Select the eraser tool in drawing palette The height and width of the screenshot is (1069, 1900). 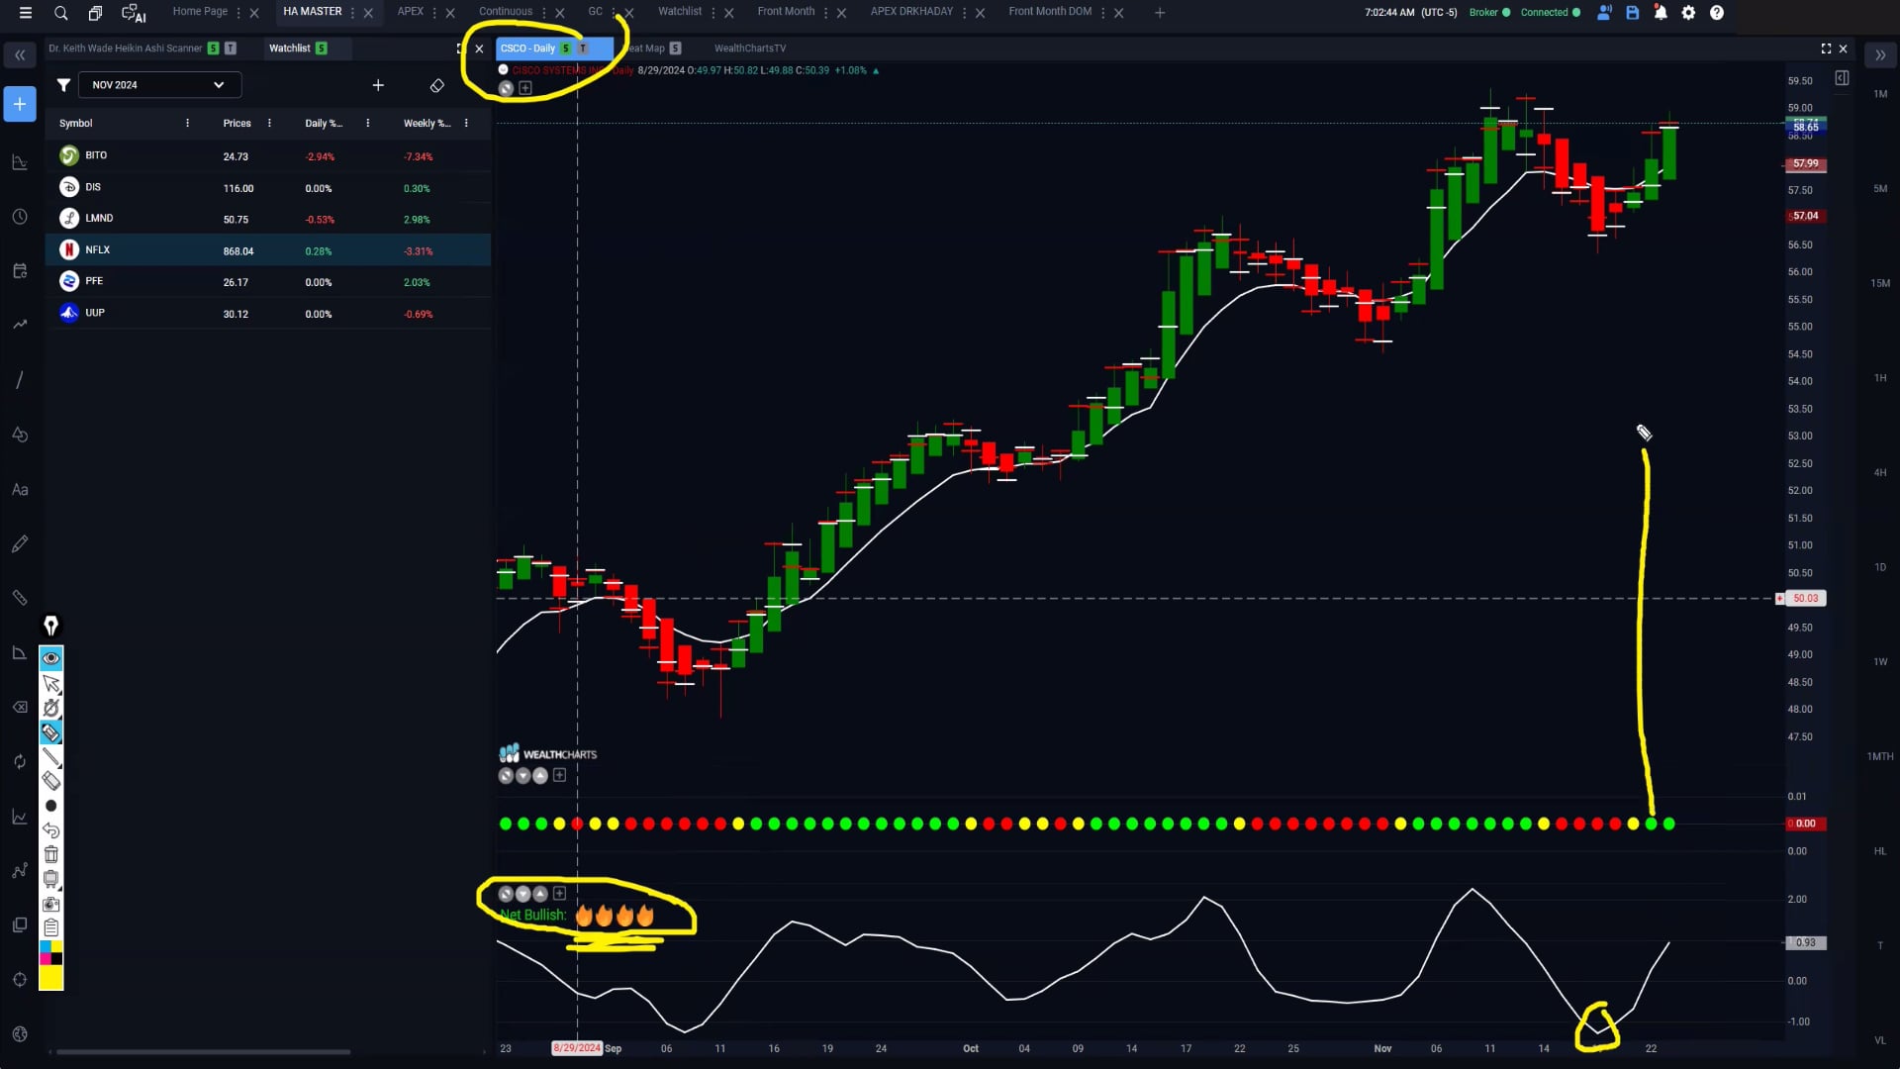click(x=51, y=781)
